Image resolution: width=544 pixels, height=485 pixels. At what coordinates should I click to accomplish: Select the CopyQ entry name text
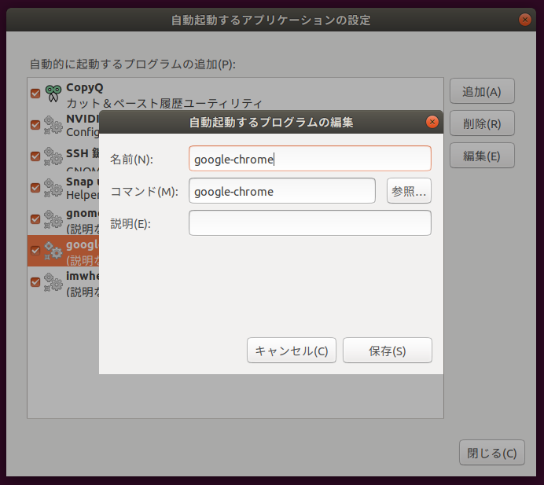pos(85,87)
